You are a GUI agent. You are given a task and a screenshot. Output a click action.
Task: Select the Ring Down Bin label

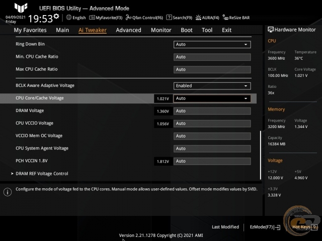coord(30,44)
